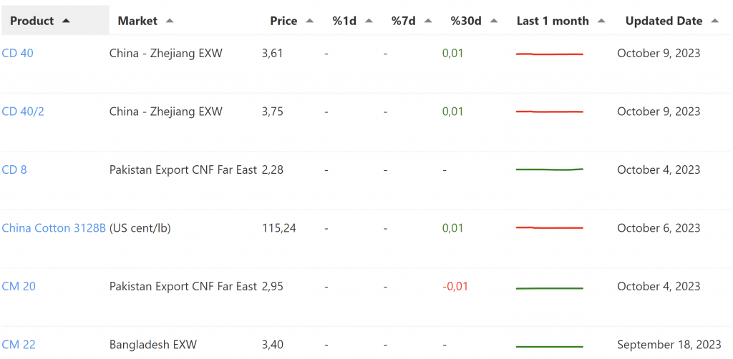Go to the CD 8 product page
Image resolution: width=733 pixels, height=359 pixels.
14,169
